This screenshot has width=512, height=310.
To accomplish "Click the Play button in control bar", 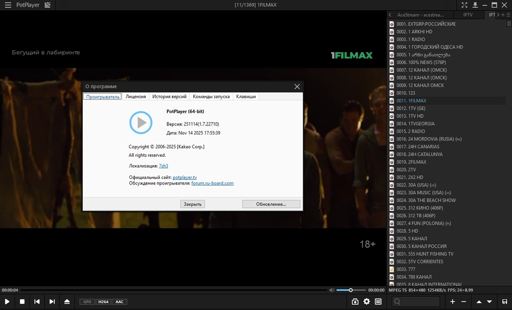I will tap(7, 301).
